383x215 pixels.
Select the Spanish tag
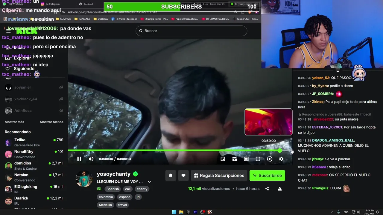113,189
